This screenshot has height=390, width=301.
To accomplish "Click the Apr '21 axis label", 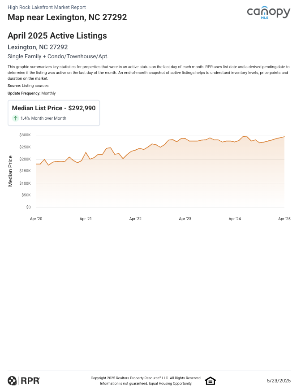I will (86, 219).
